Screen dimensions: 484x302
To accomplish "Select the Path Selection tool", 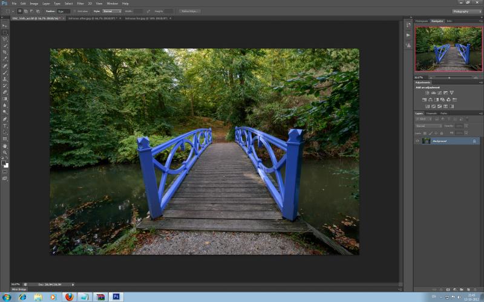I will pyautogui.click(x=5, y=132).
